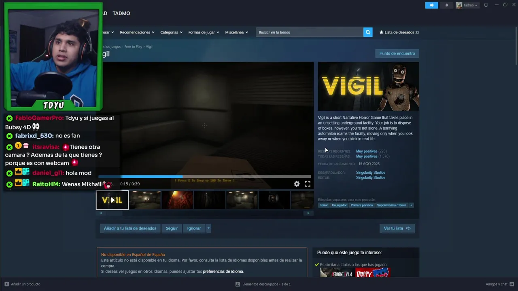The height and width of the screenshot is (291, 518).
Task: Click 'No disponible en Español de España' notice
Action: (133, 255)
